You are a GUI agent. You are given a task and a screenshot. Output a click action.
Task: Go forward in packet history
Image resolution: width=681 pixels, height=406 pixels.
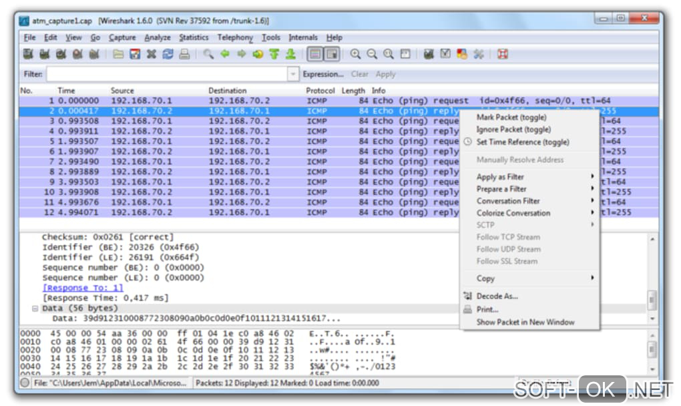(242, 54)
